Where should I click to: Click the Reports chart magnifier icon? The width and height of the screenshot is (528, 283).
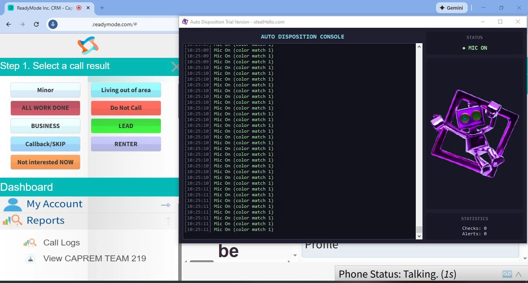(x=12, y=221)
